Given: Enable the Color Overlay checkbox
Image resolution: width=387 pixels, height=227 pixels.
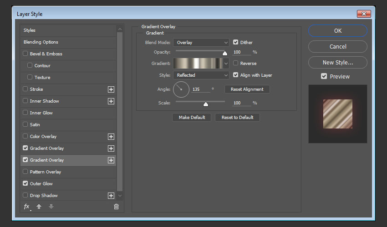Looking at the screenshot, I should [x=25, y=136].
